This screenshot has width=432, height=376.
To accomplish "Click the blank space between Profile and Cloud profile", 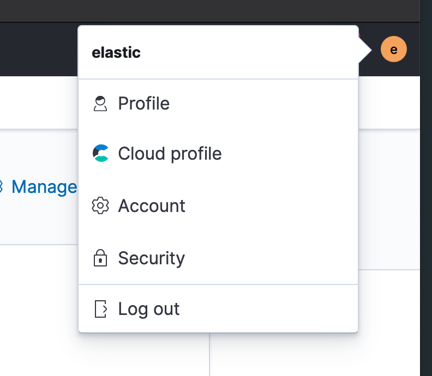I will coord(218,128).
